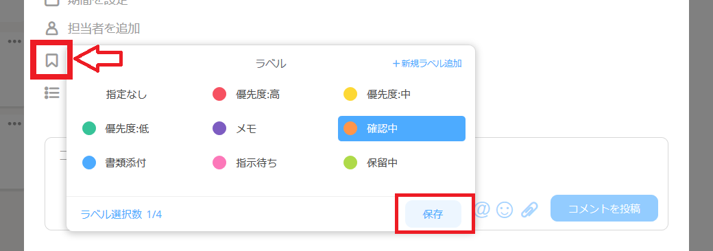
Task: Click the person icon for 担当者を追加
Action: [x=52, y=28]
